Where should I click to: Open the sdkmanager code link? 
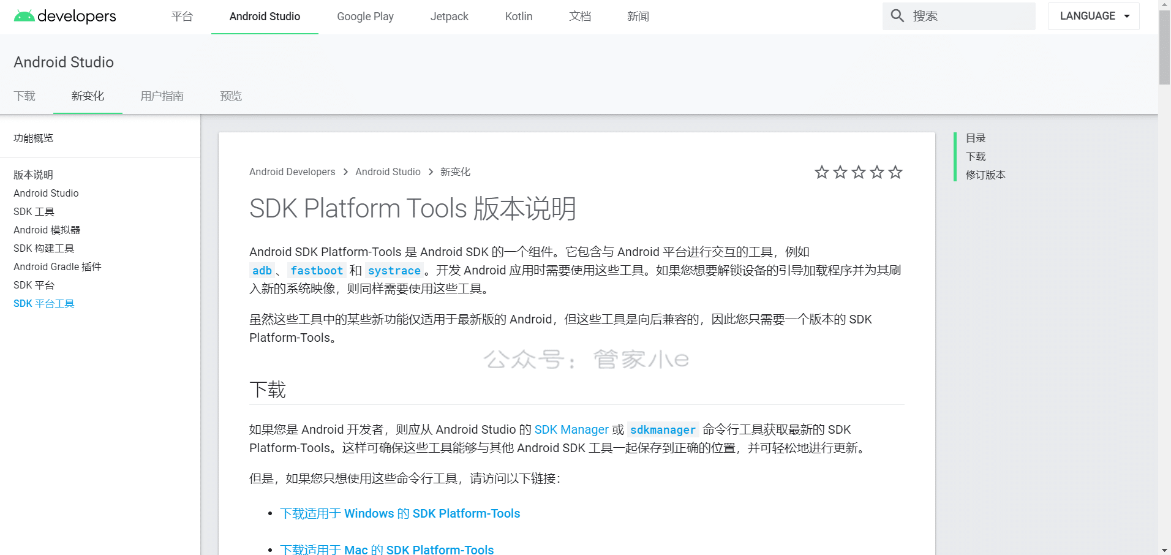point(663,430)
